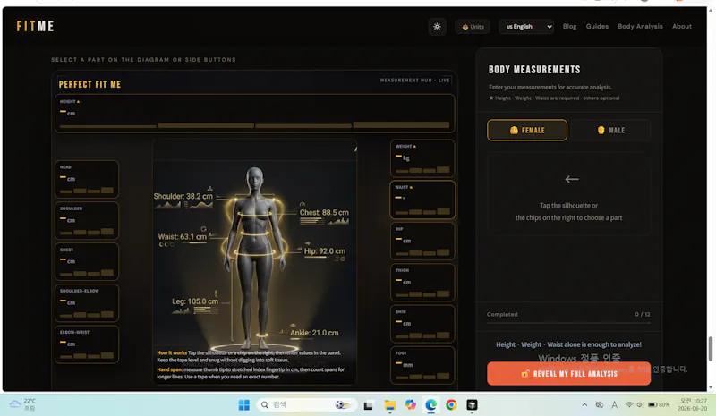Select the Shin measurement chip

[422, 324]
